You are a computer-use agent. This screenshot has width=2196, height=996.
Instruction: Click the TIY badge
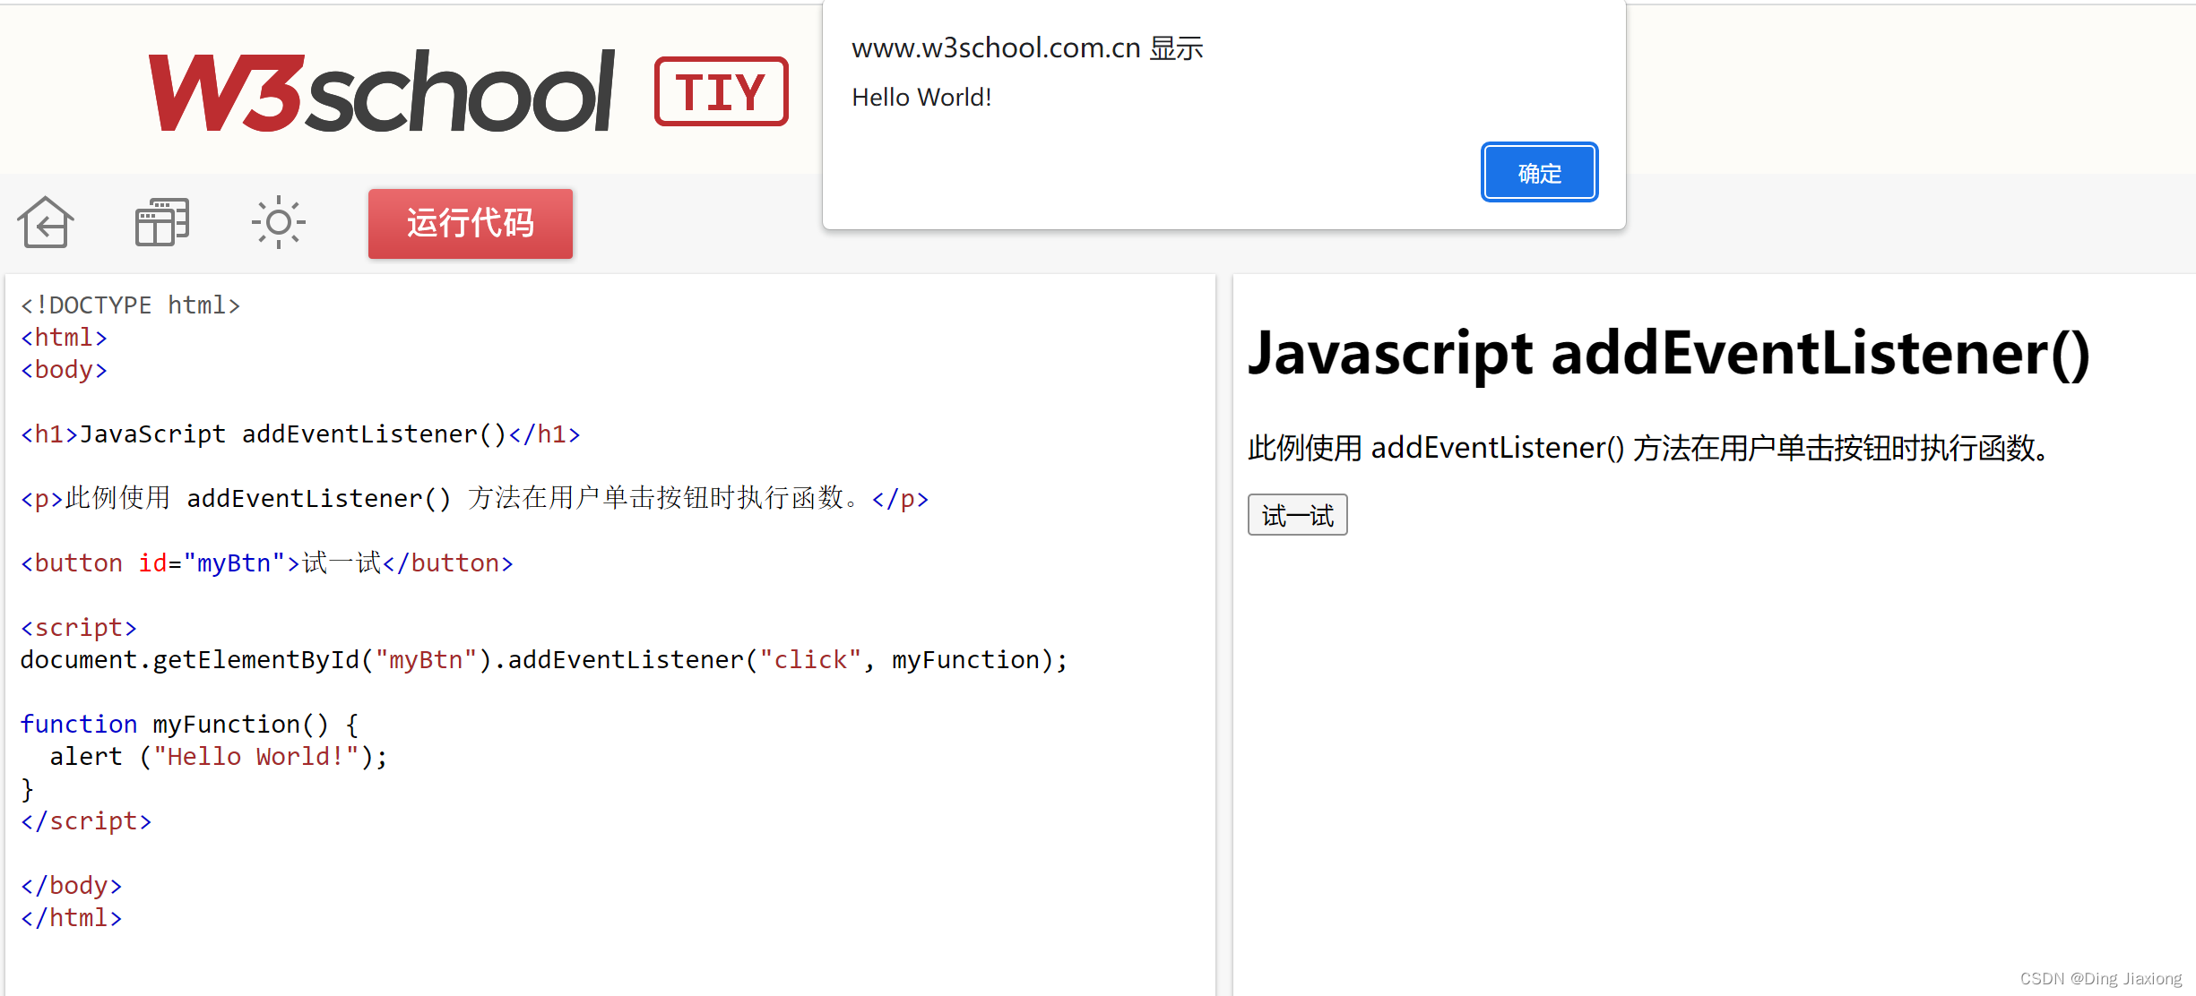tap(722, 91)
